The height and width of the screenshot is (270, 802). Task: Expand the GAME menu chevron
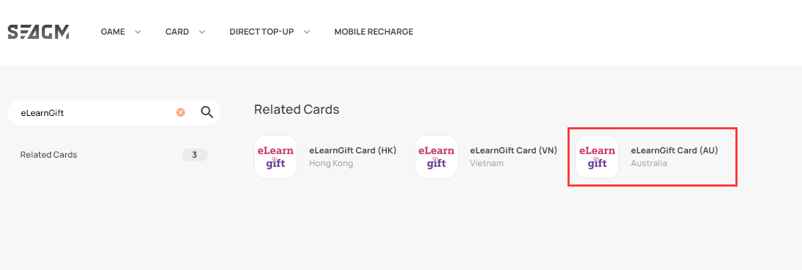click(137, 32)
